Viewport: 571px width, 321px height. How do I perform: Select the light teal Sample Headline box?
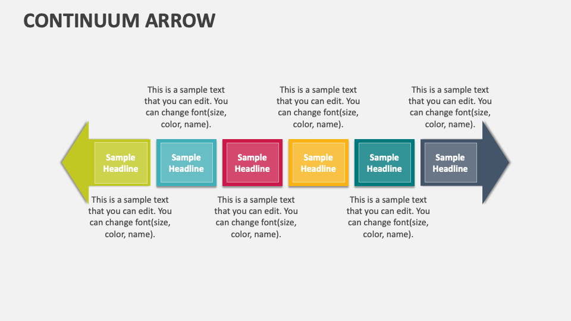click(186, 163)
